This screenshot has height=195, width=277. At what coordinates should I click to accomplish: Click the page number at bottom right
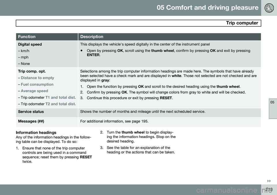click(269, 190)
